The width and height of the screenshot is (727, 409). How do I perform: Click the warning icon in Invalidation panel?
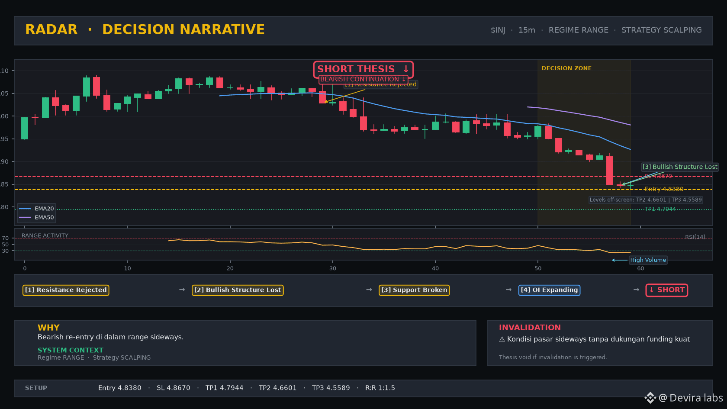[502, 339]
